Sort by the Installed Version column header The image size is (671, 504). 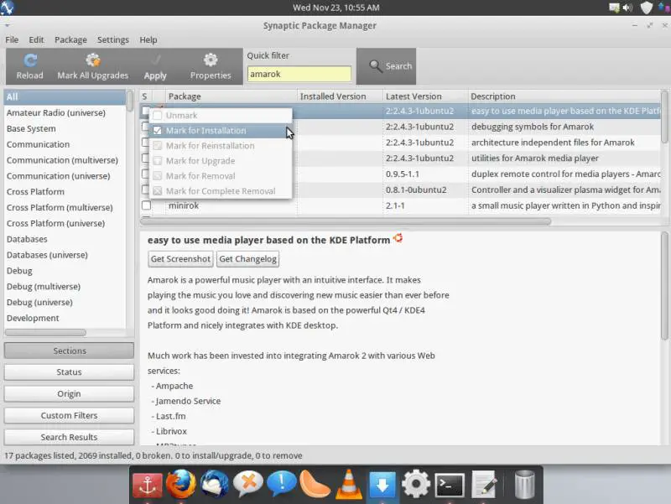click(340, 96)
